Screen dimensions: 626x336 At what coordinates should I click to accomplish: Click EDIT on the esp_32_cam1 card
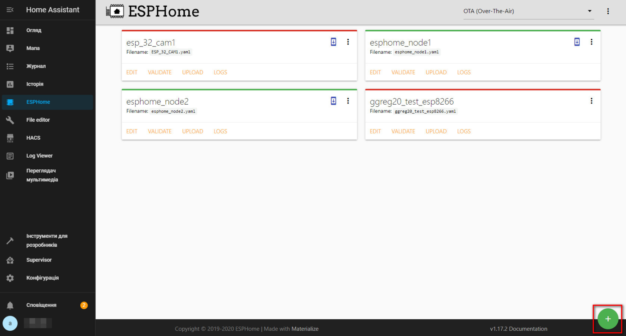click(132, 72)
